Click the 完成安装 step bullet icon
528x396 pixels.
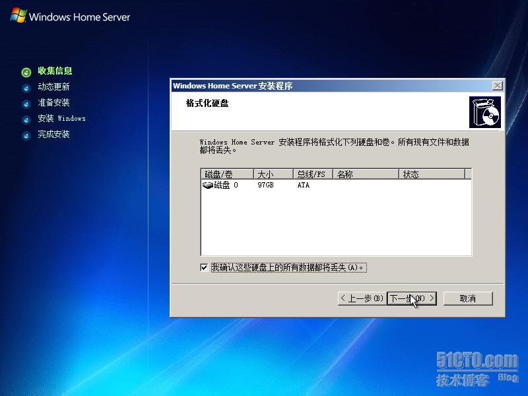coord(26,136)
